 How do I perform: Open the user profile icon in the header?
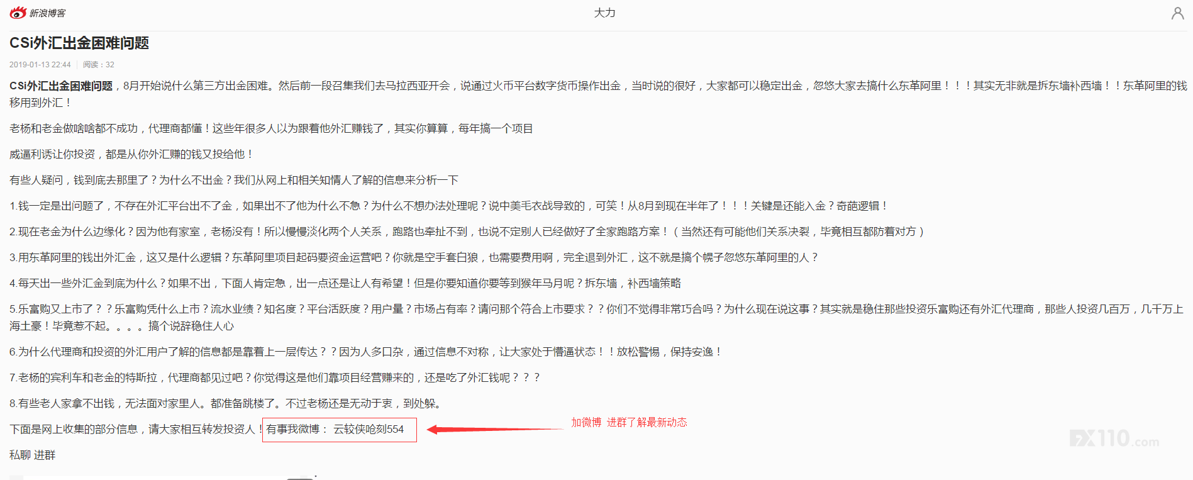click(1177, 13)
